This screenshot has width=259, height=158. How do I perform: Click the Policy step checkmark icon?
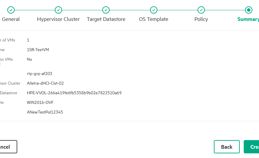[x=201, y=10]
